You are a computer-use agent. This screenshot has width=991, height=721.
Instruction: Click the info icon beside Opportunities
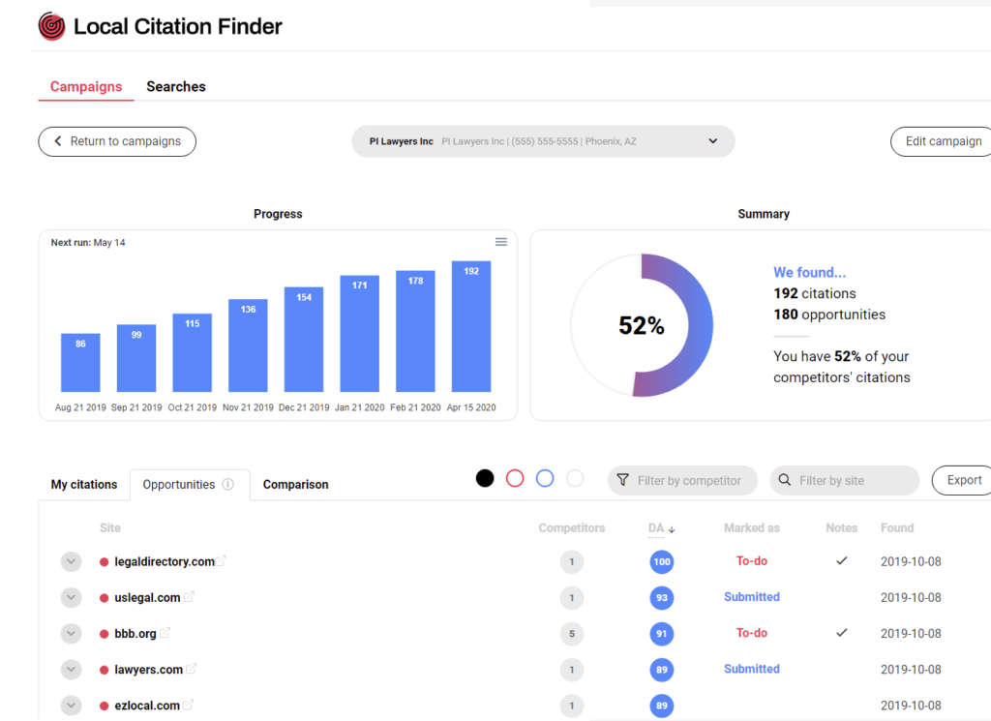click(x=228, y=484)
